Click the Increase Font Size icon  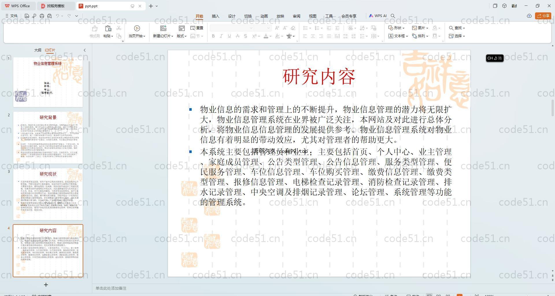tap(277, 28)
